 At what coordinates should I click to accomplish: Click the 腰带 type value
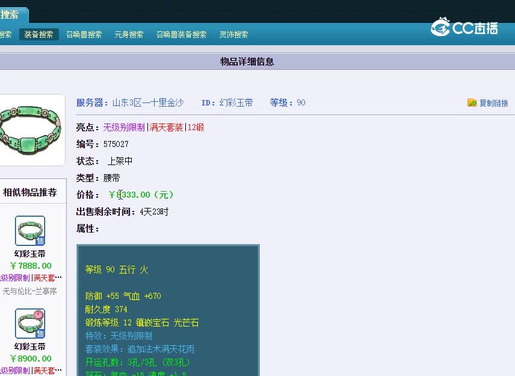tap(112, 178)
